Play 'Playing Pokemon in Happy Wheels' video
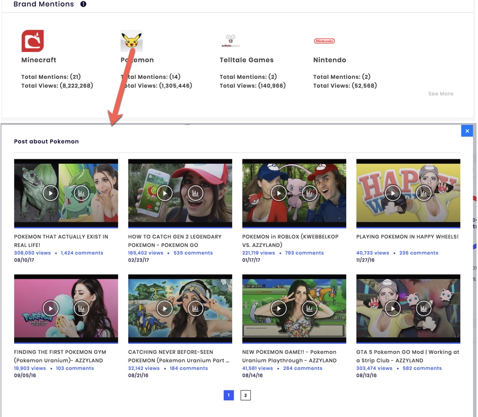 (x=393, y=193)
